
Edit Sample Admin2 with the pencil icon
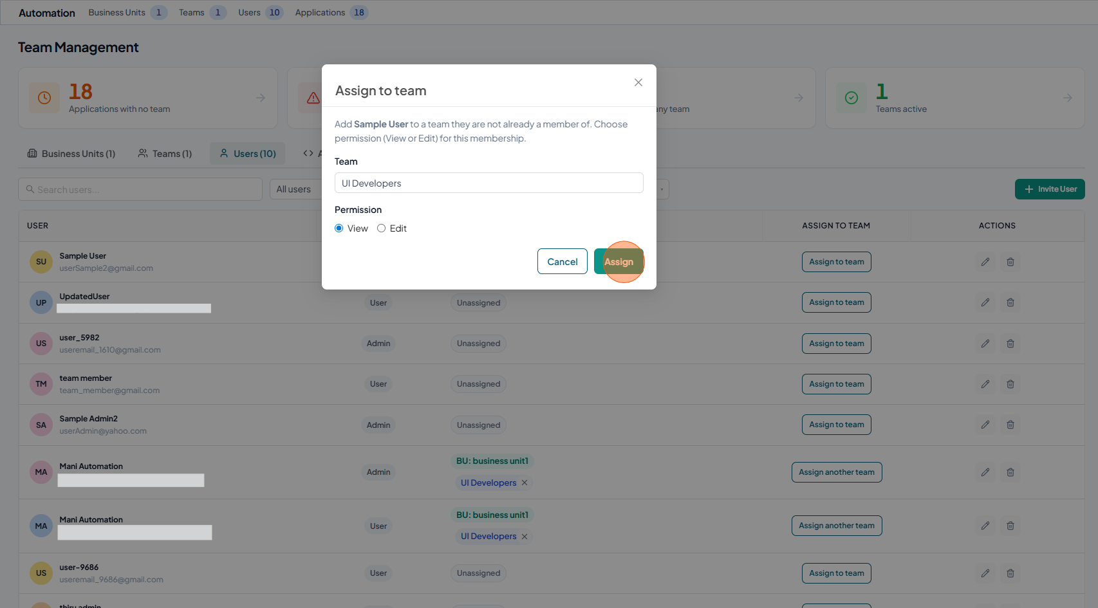coord(985,425)
